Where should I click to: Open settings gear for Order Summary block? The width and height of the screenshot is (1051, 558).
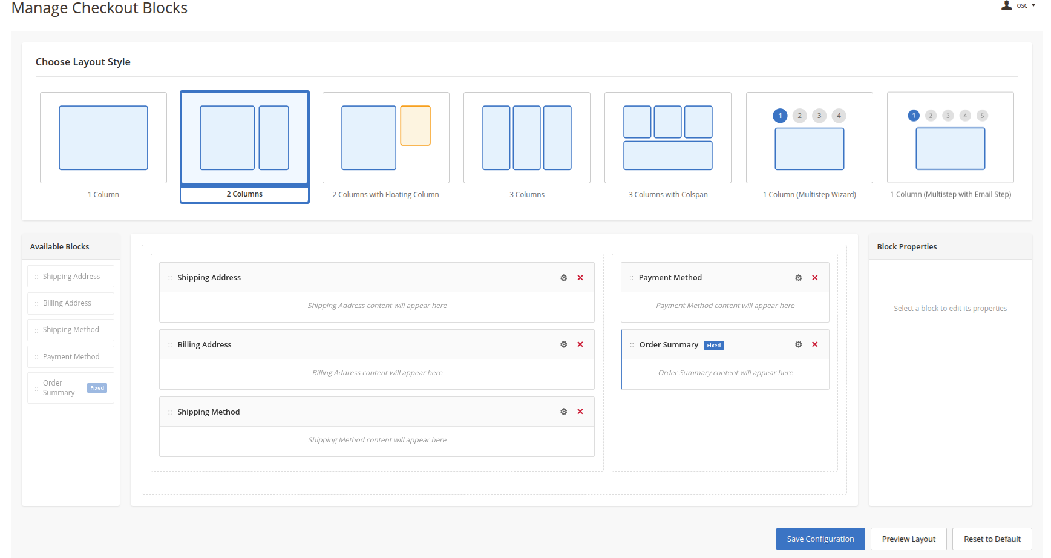[798, 344]
